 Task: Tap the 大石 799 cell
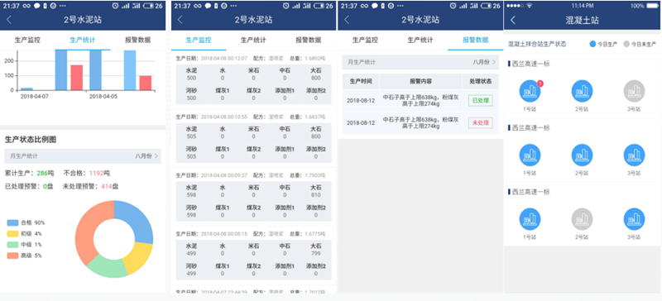[315, 250]
